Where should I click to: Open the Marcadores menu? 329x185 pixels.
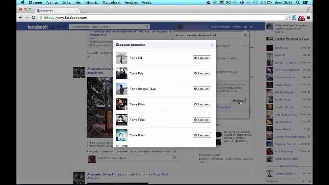click(x=111, y=2)
